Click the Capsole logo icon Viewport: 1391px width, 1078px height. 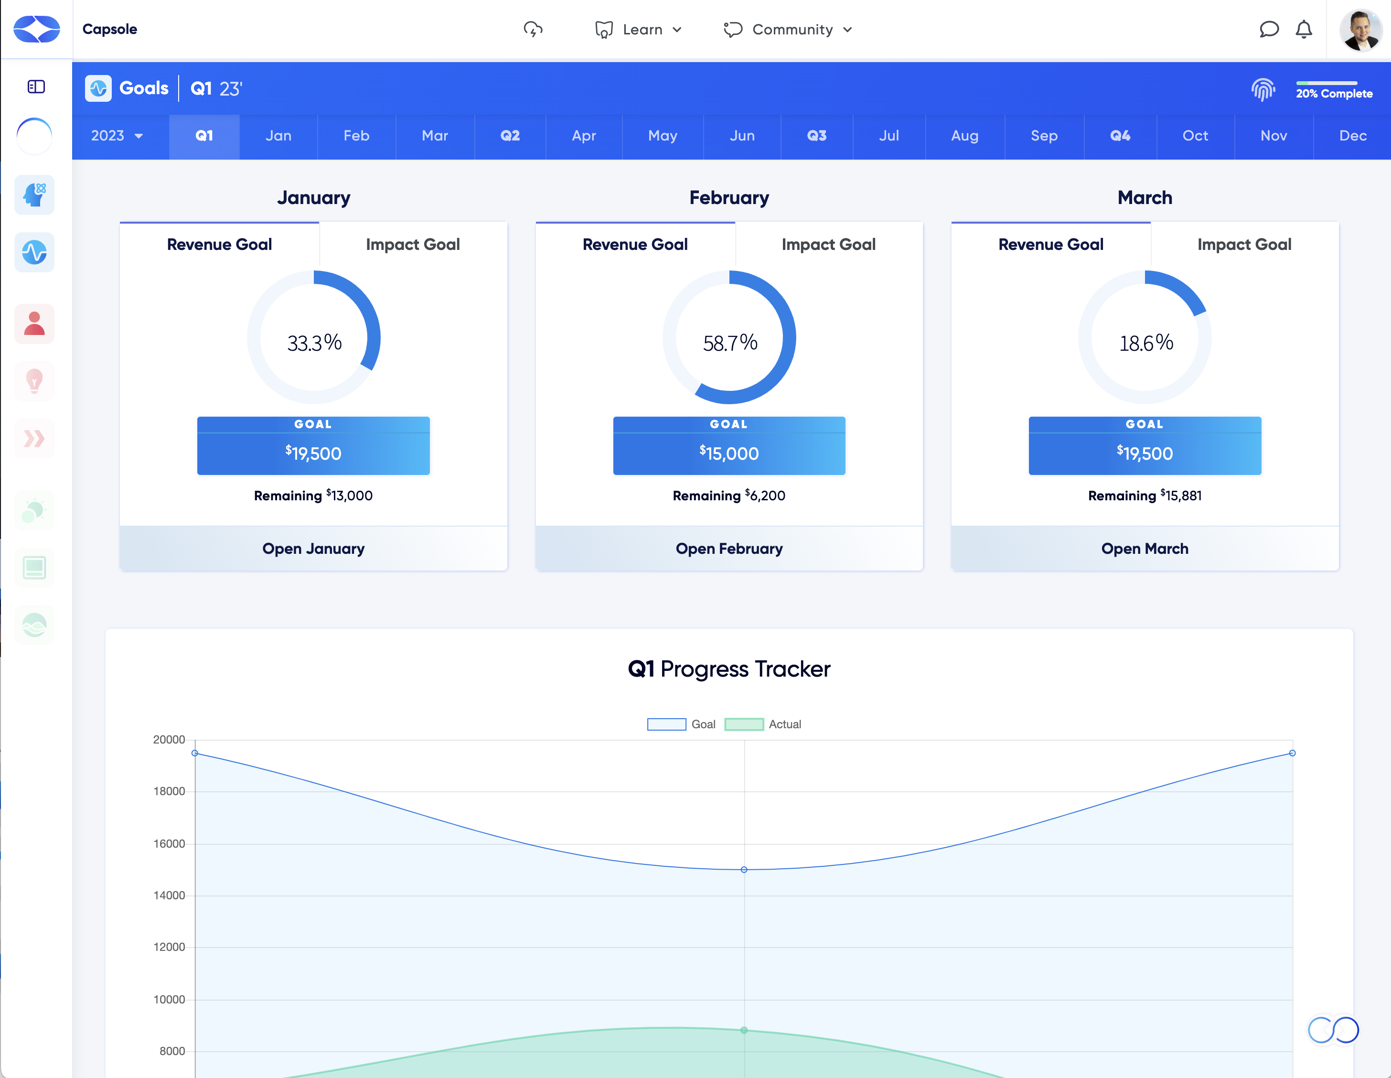pos(36,29)
